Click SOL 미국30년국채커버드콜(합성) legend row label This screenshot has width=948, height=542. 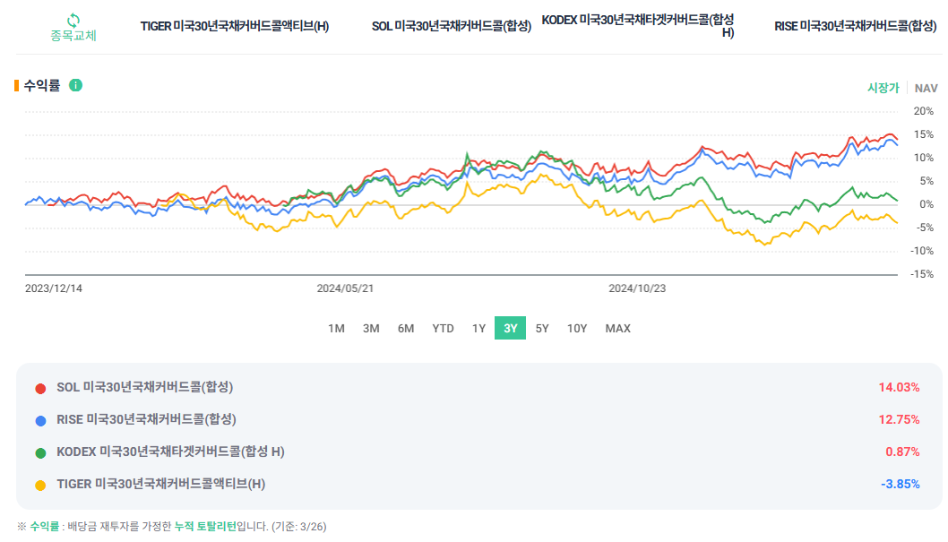point(144,387)
